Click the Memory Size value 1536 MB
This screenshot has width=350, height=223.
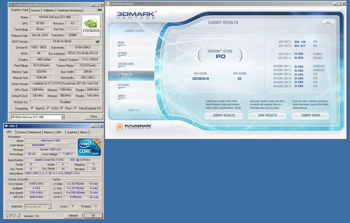tap(41, 78)
